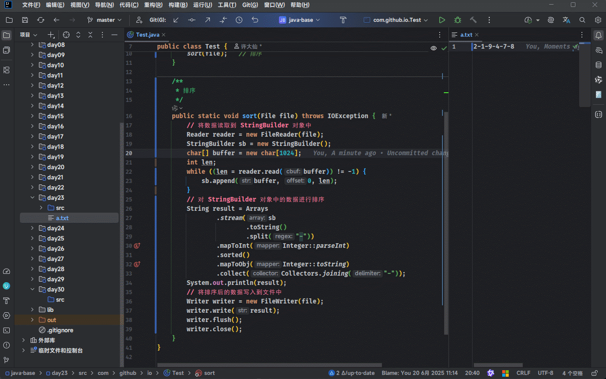Click the line 20 code buffer declaration
This screenshot has width=606, height=379.
coord(244,153)
